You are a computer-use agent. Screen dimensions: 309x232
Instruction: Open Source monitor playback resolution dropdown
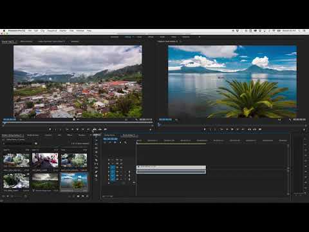click(x=126, y=120)
